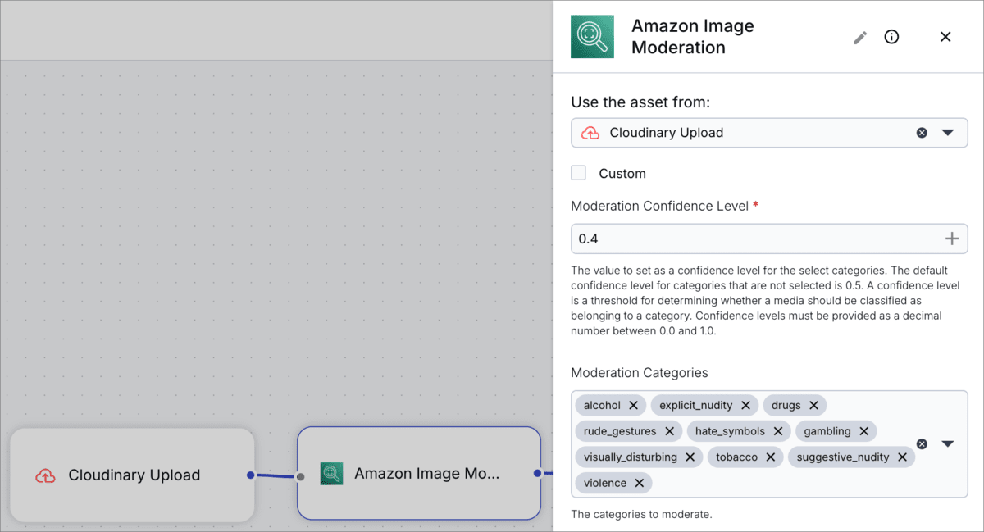Click the Use the asset from label
Viewport: 984px width, 532px height.
[640, 102]
